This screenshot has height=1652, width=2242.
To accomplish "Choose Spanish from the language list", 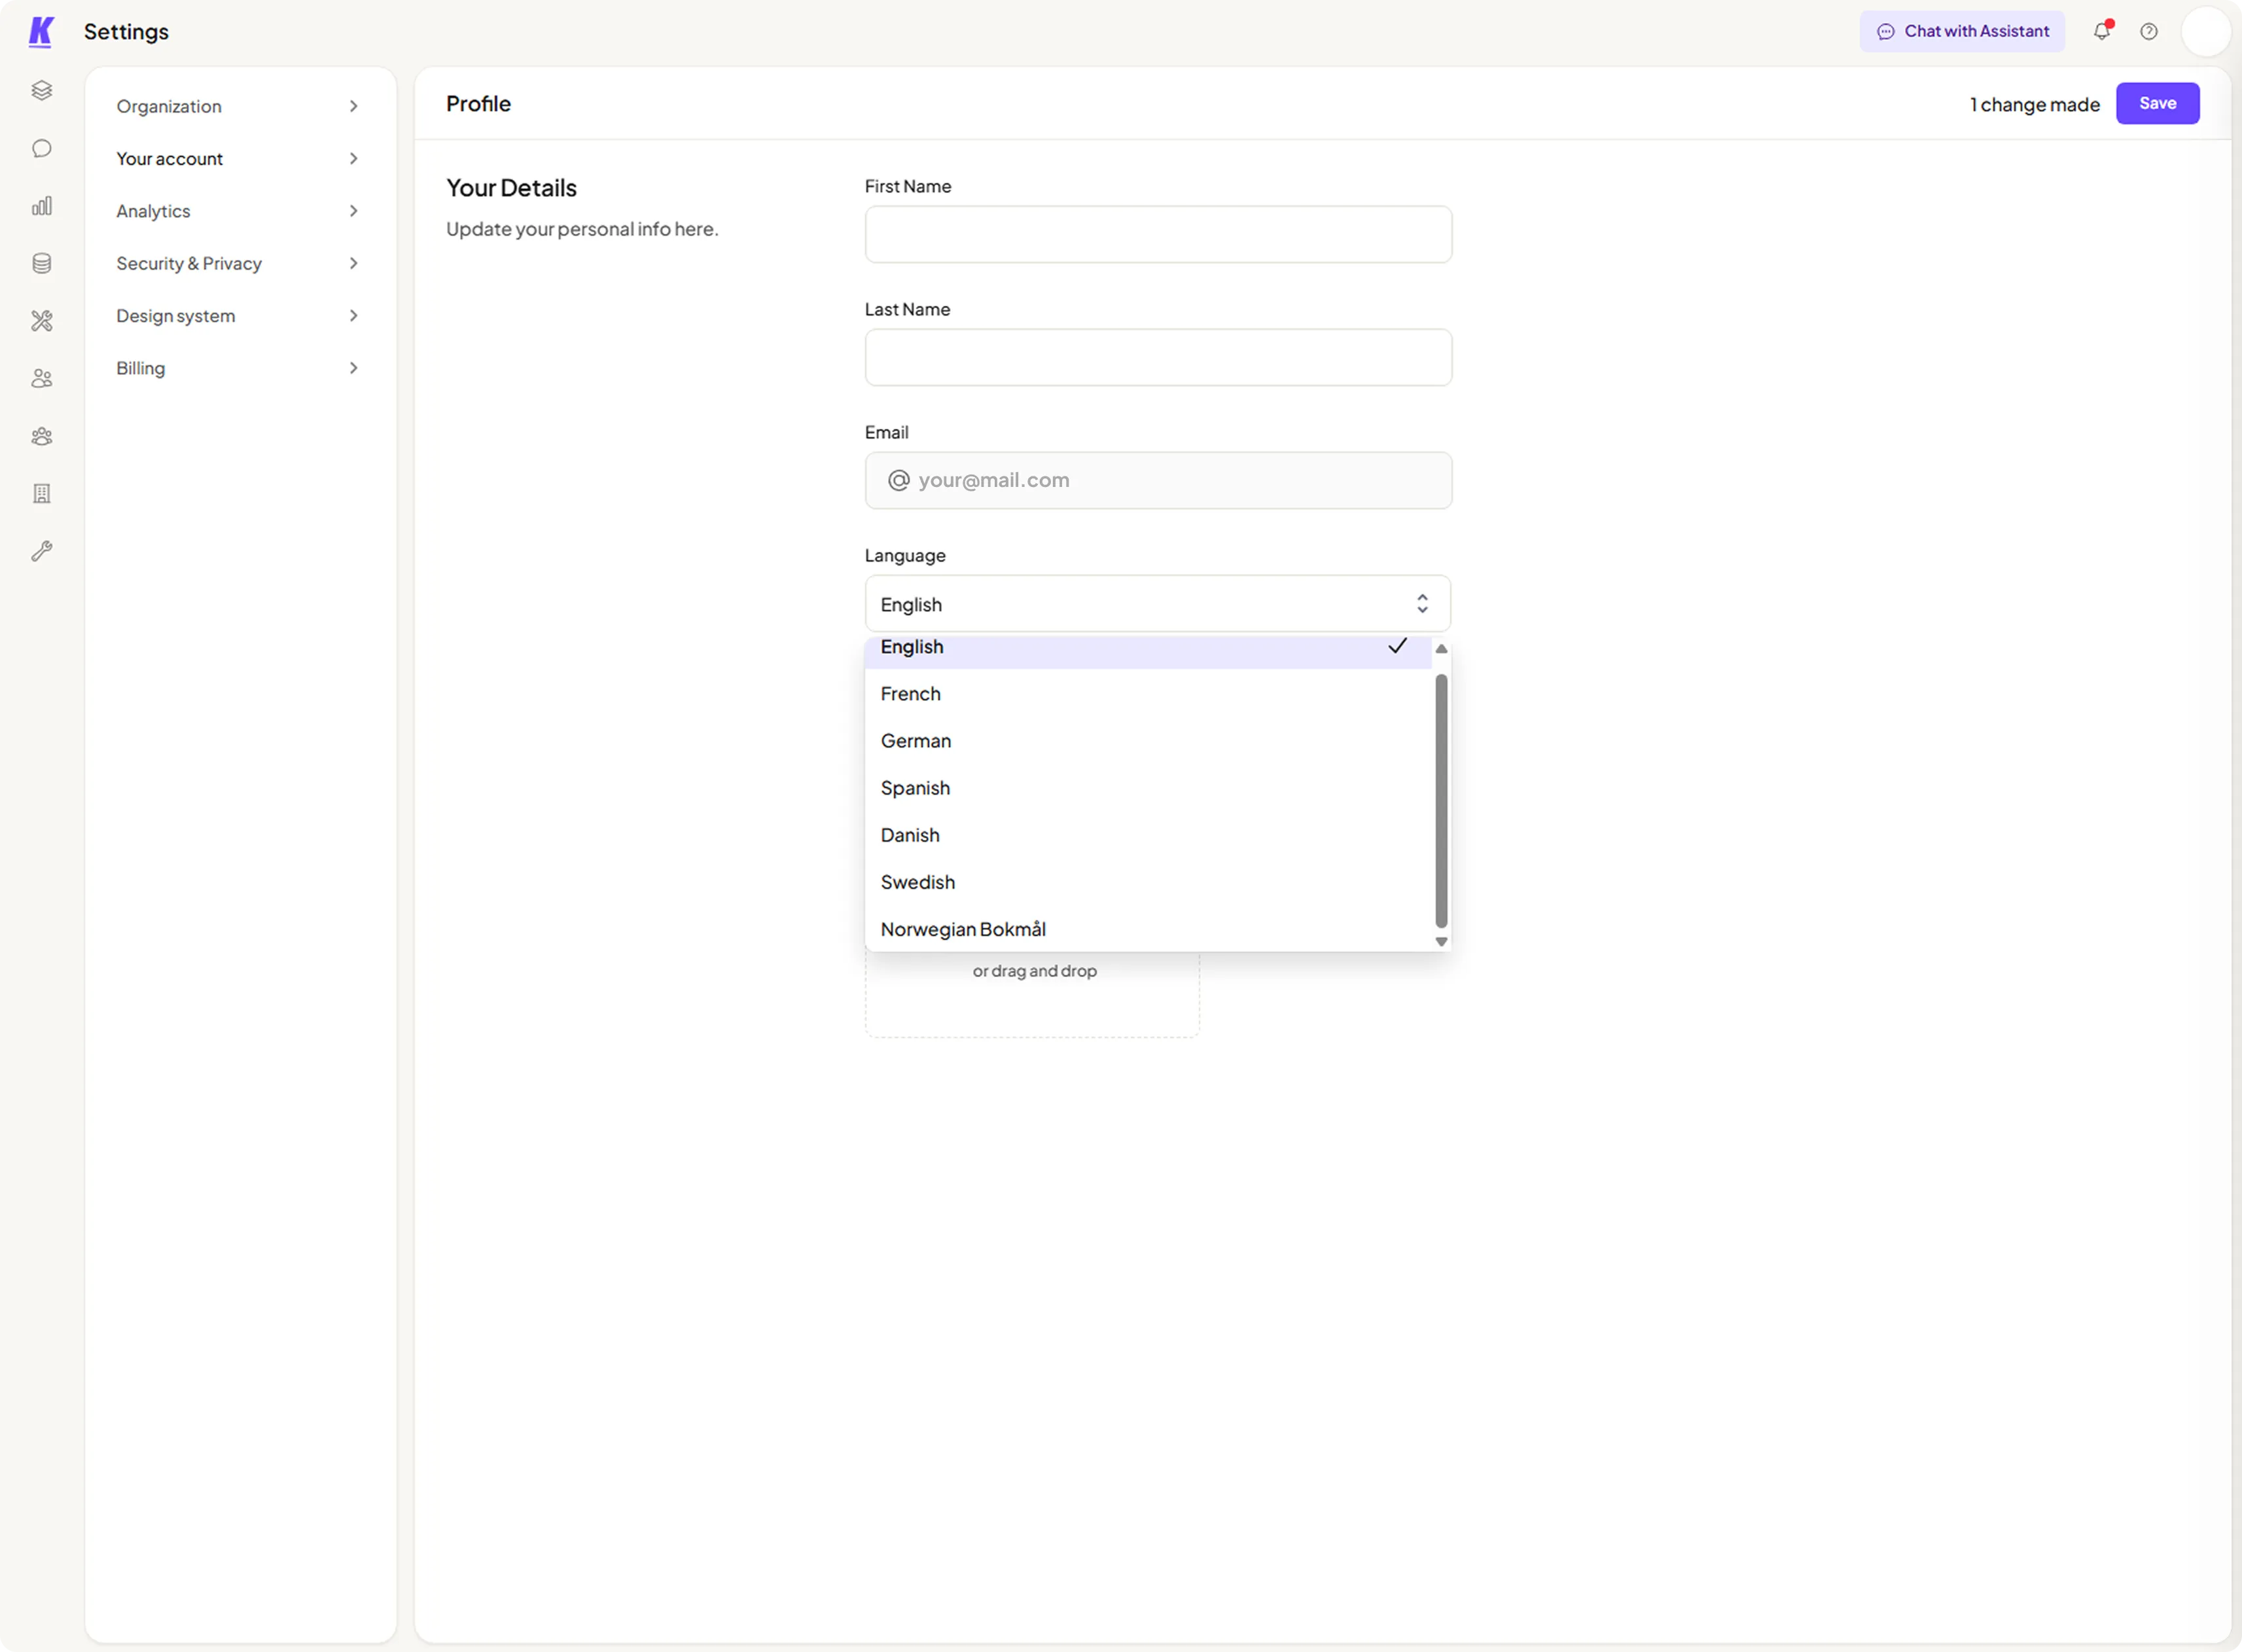I will coord(1148,788).
